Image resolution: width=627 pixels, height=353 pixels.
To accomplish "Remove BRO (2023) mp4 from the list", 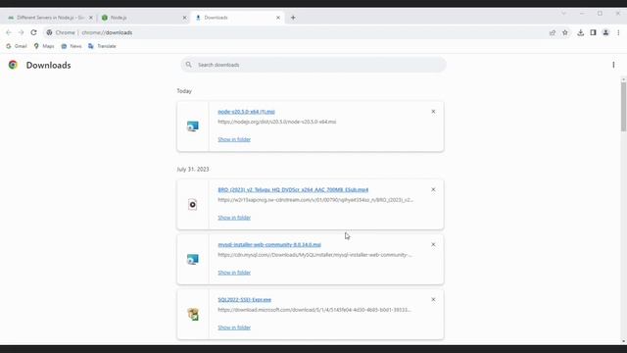I will tap(433, 189).
